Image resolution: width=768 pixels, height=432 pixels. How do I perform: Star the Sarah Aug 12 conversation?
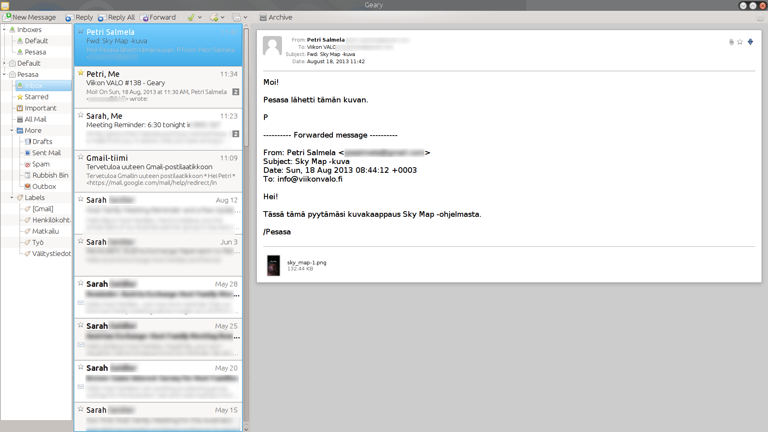[81, 199]
